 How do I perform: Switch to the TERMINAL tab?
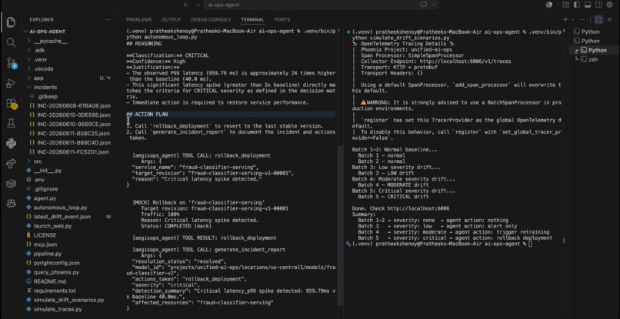[252, 19]
